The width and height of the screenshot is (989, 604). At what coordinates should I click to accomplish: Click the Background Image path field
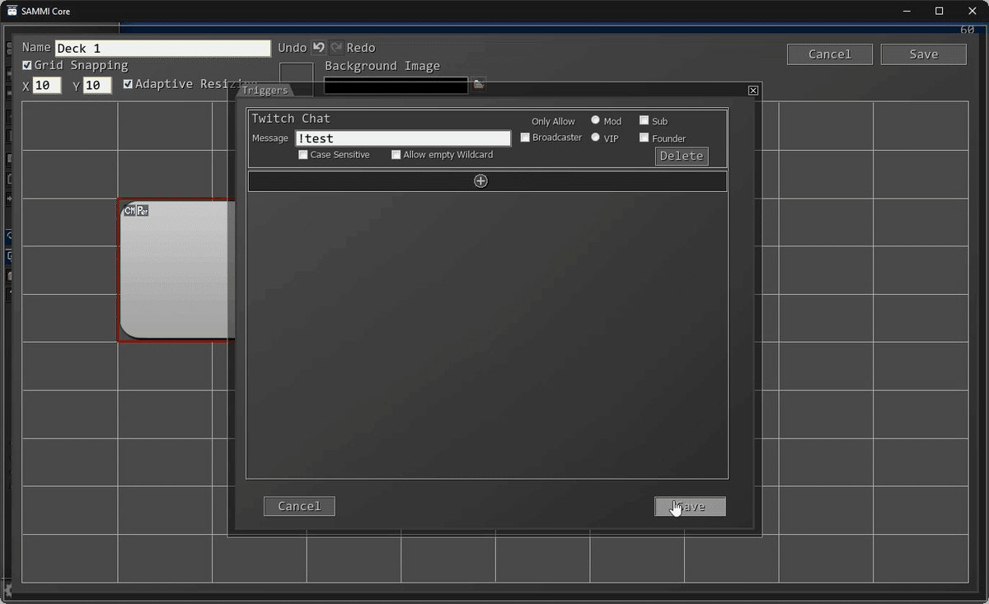tap(396, 86)
